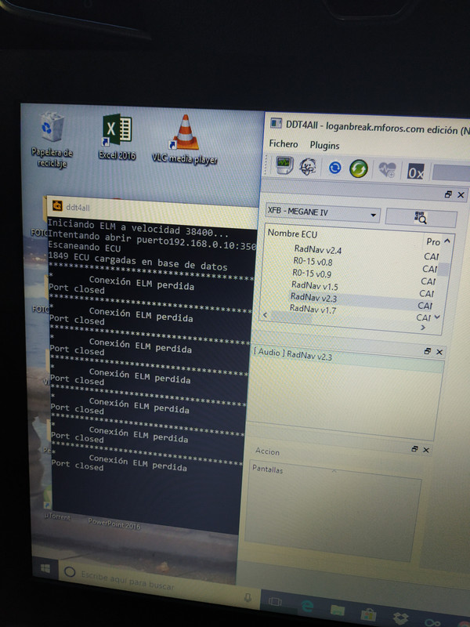Open Task View from the taskbar
The width and height of the screenshot is (470, 627).
point(276,602)
